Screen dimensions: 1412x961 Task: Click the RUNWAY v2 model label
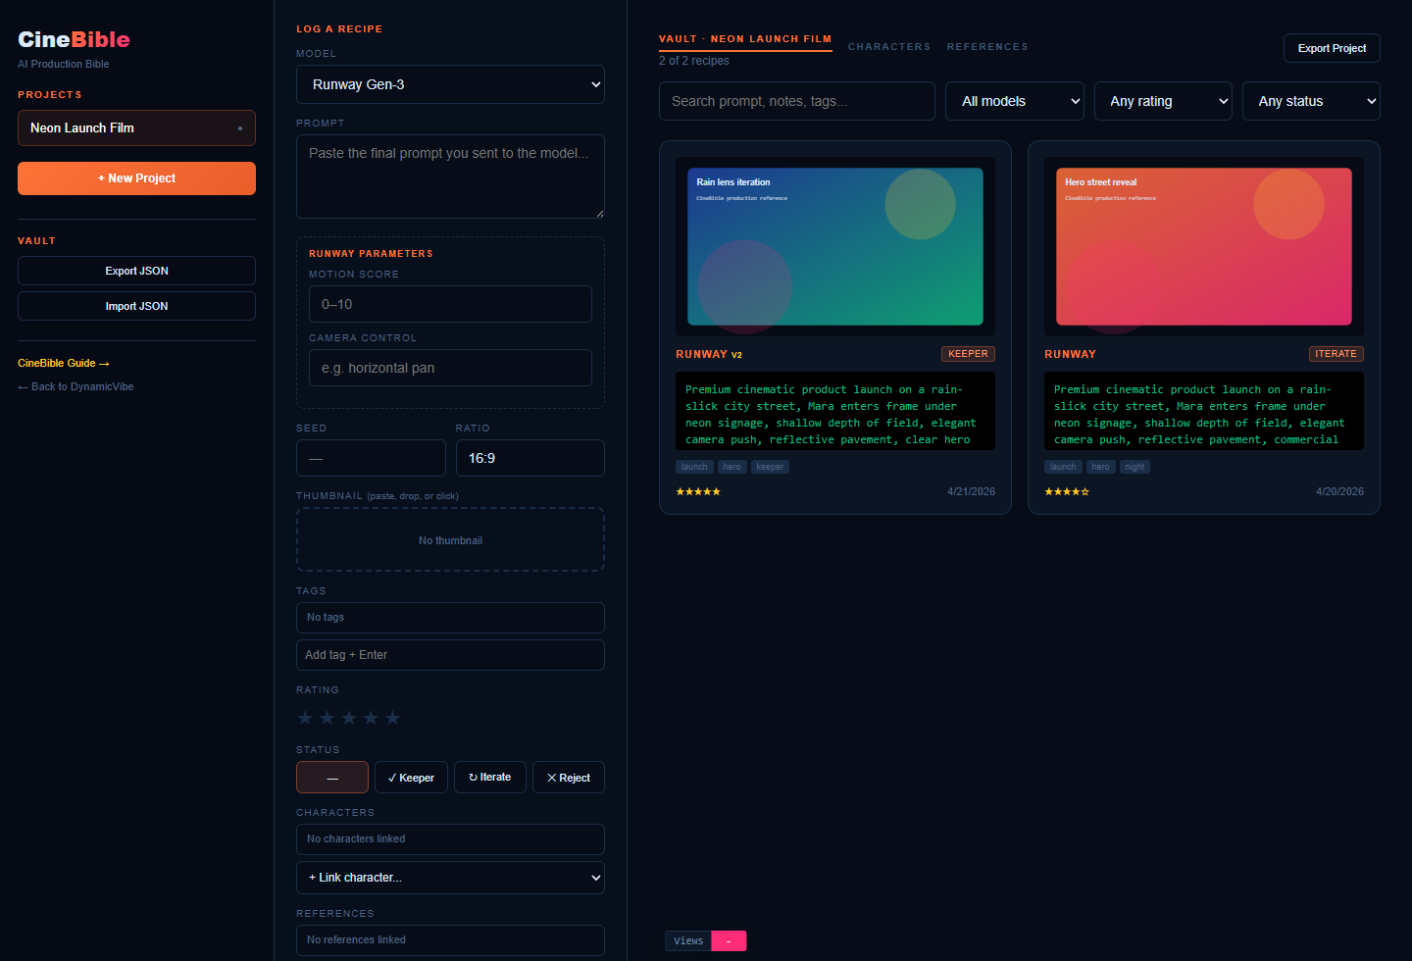click(x=709, y=354)
